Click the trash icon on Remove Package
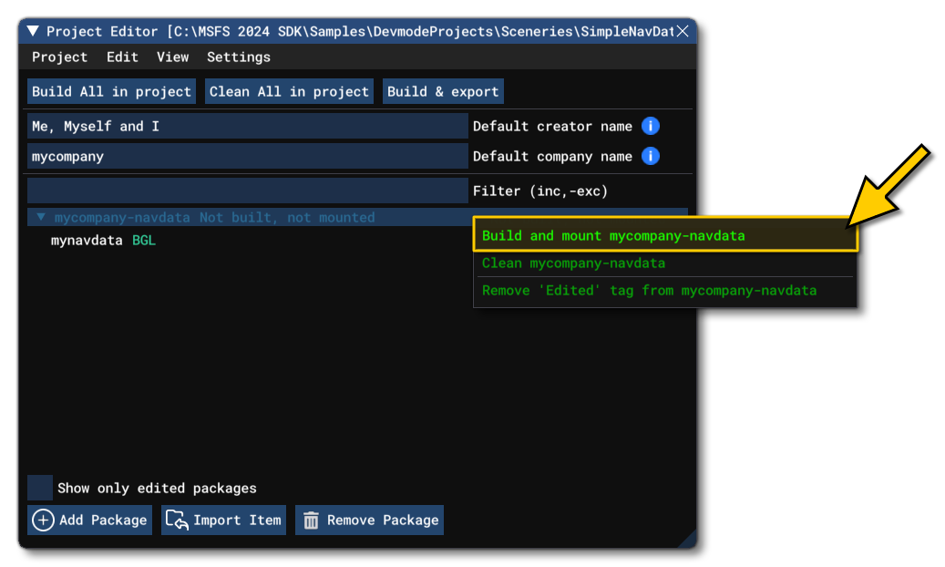The image size is (945, 567). 311,520
